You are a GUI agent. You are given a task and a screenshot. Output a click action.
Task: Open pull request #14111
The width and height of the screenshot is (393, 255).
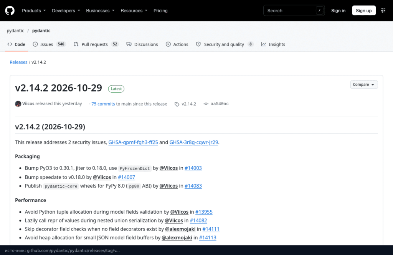211,229
